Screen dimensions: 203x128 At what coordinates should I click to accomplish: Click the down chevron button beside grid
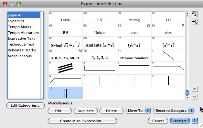(195, 97)
